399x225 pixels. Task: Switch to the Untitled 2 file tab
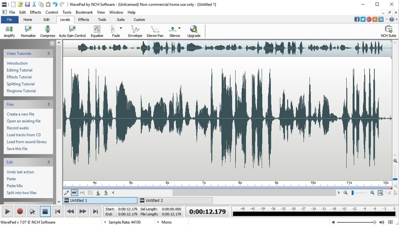(x=175, y=200)
